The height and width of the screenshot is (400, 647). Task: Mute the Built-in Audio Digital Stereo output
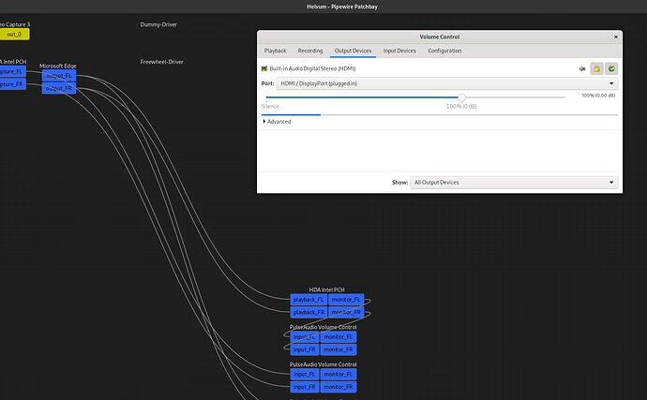tap(582, 69)
